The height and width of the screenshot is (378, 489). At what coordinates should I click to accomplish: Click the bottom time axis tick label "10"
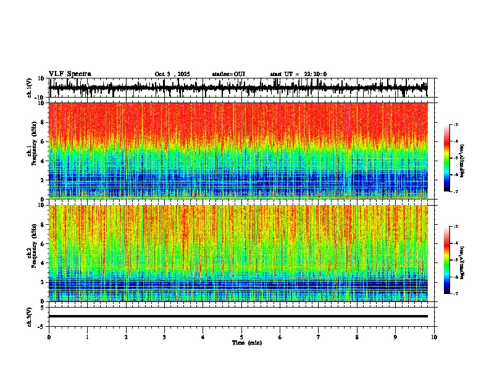pyautogui.click(x=434, y=337)
